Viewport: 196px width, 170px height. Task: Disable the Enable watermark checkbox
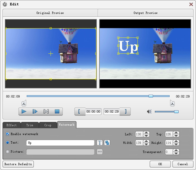click(7, 134)
